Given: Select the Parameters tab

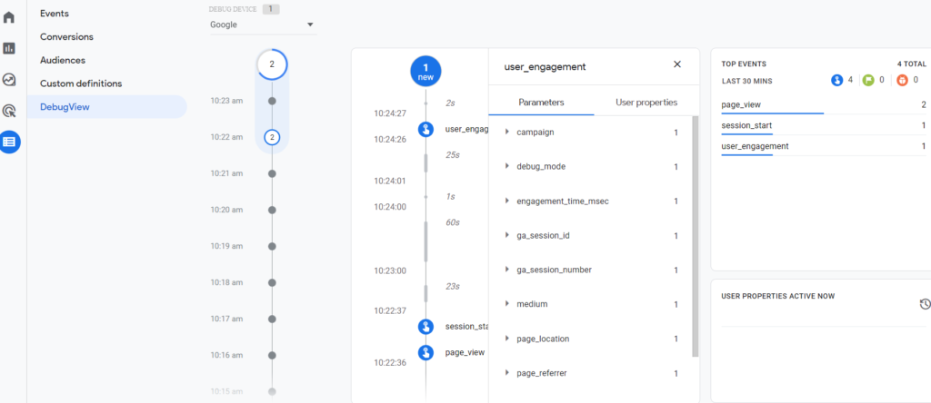Looking at the screenshot, I should click(x=541, y=103).
